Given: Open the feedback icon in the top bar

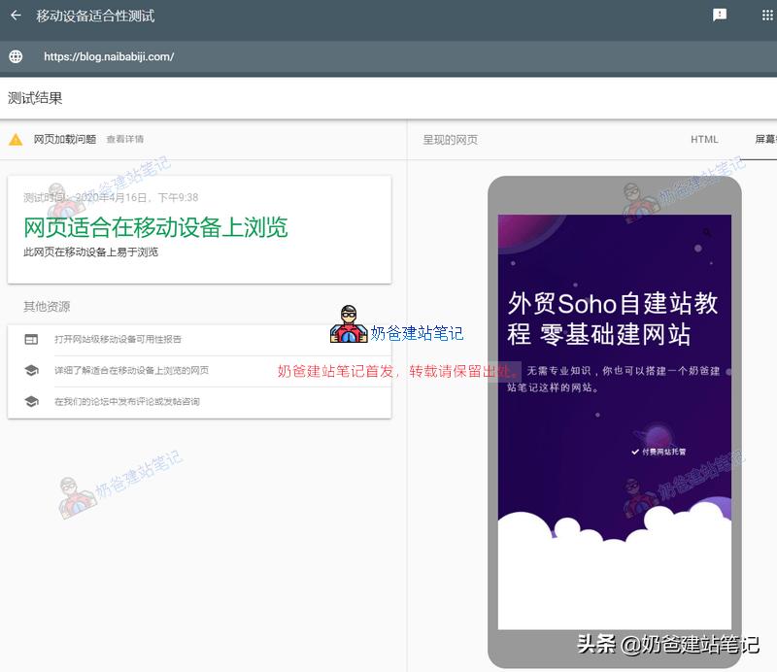Looking at the screenshot, I should (720, 16).
